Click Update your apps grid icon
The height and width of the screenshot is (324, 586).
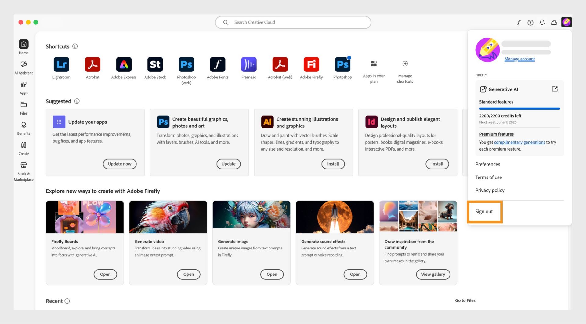coord(59,122)
